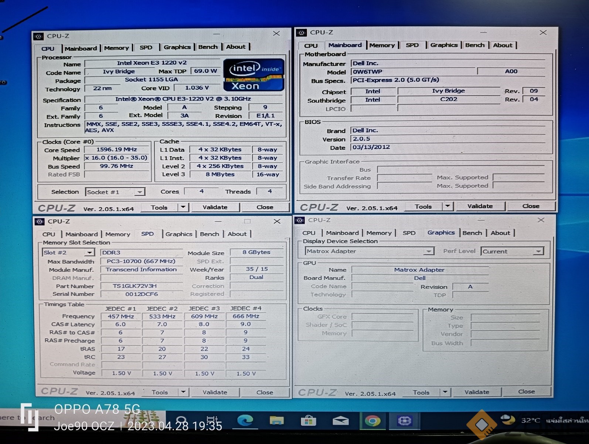589x444 pixels.
Task: Click CPU-Z app icon in Mainboard window title bar
Action: 302,33
